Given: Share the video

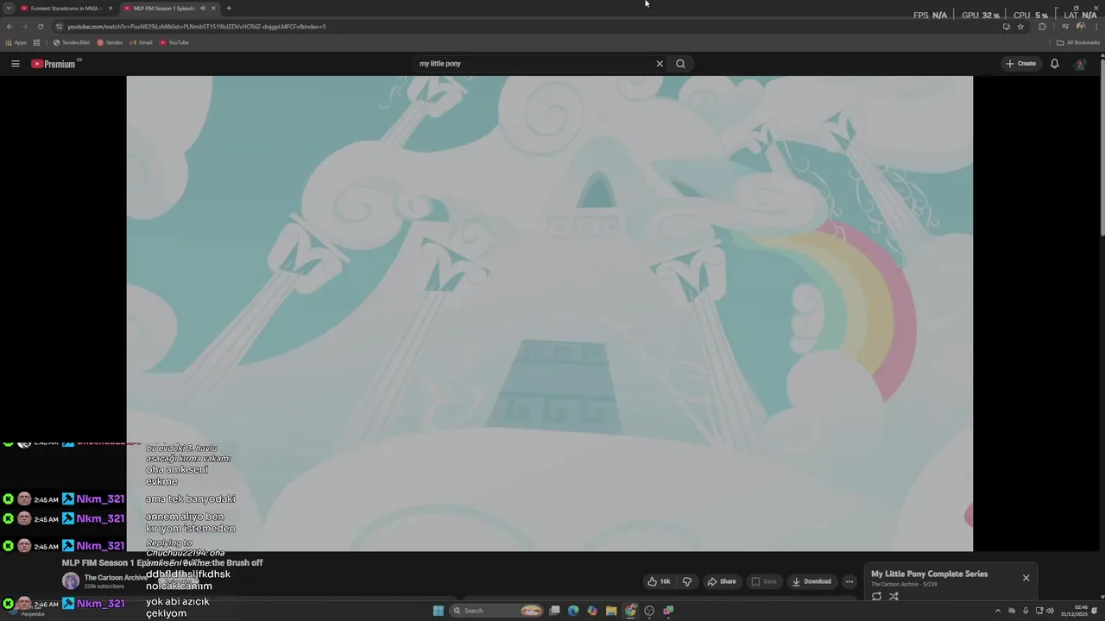Looking at the screenshot, I should [x=722, y=581].
